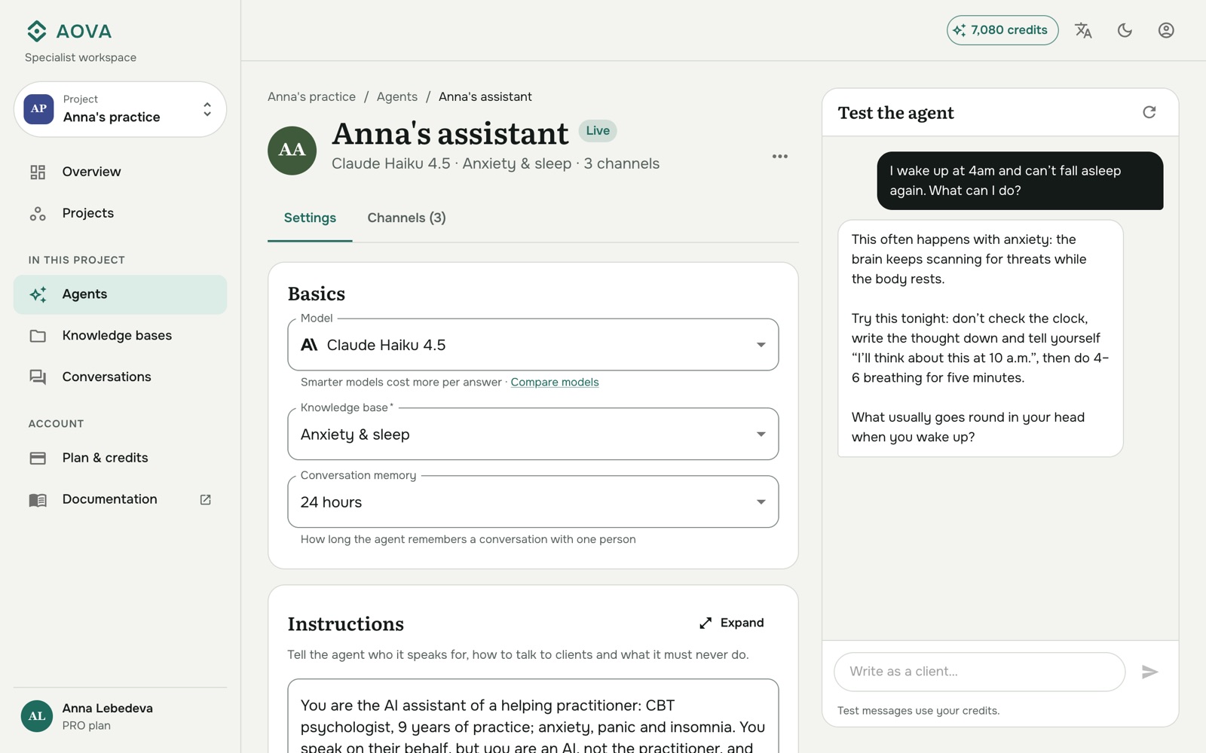The image size is (1206, 753).
Task: Go to Projects in sidebar
Action: pos(120,213)
